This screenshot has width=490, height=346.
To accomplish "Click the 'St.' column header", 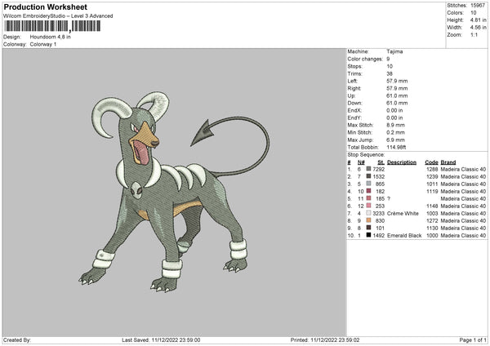I will (x=381, y=162).
